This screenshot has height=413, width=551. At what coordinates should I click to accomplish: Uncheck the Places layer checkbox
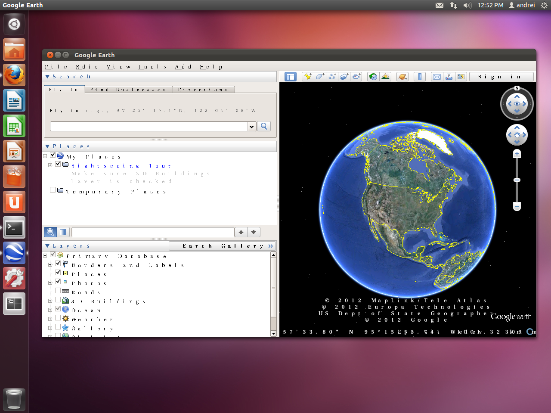58,273
